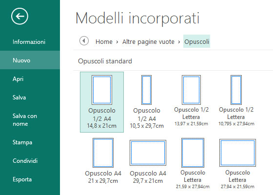
Task: Select Opuscolo Lettera 21,59 x 27,94cm page icon
Action: pyautogui.click(x=193, y=153)
